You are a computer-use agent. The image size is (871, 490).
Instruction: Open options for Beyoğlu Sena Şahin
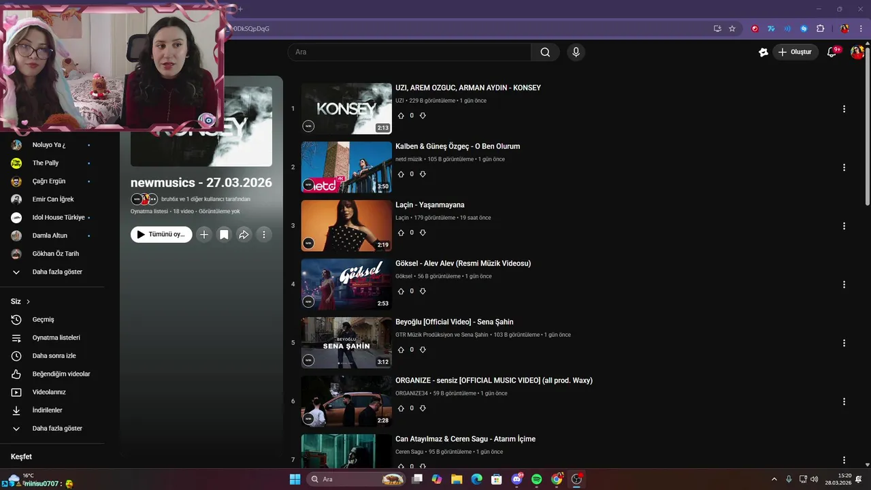coord(844,343)
